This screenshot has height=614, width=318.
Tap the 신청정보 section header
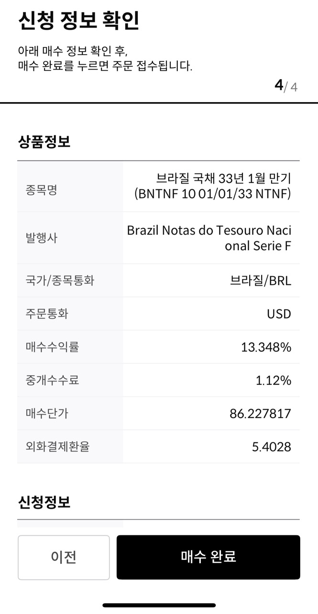point(44,502)
